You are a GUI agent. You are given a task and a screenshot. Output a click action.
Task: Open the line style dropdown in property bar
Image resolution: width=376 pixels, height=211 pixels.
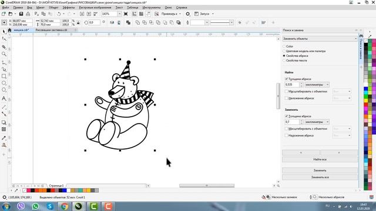pos(231,23)
